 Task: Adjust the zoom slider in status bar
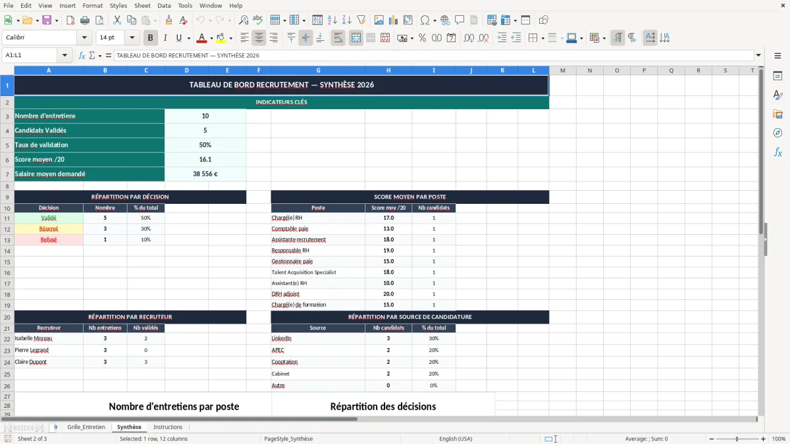click(737, 439)
